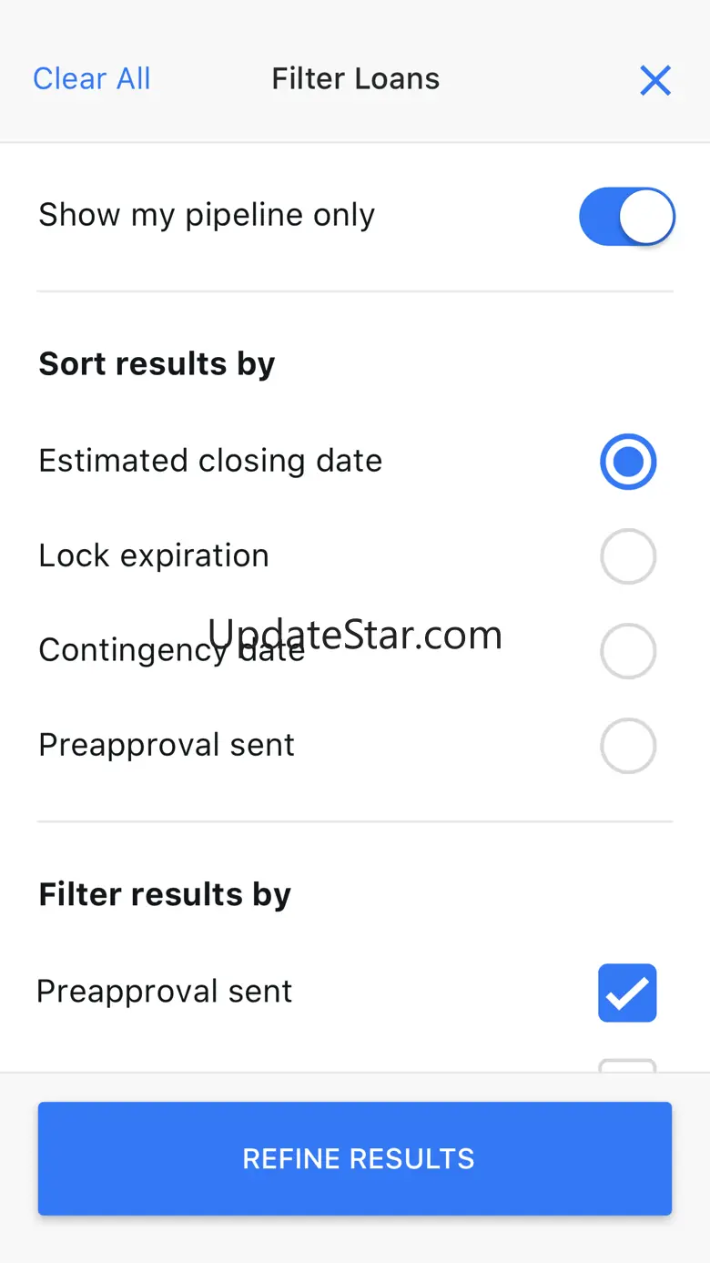The image size is (710, 1263).
Task: Select the Estimated closing date radio button
Action: click(628, 462)
